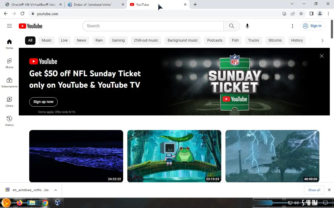
Task: Open VirtualBox from the taskbar
Action: 57,203
